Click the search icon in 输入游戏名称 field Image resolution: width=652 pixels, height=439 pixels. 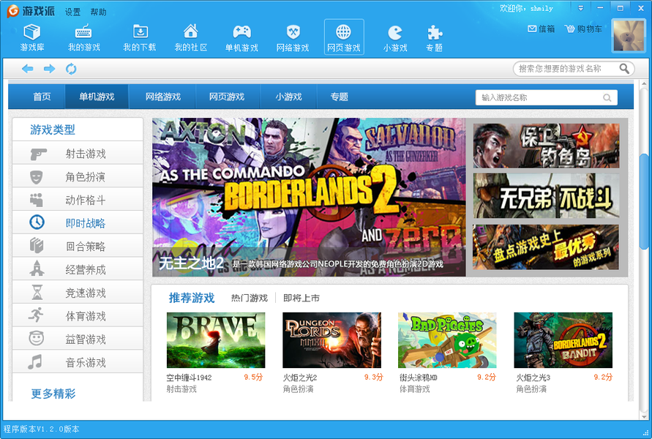pyautogui.click(x=607, y=98)
